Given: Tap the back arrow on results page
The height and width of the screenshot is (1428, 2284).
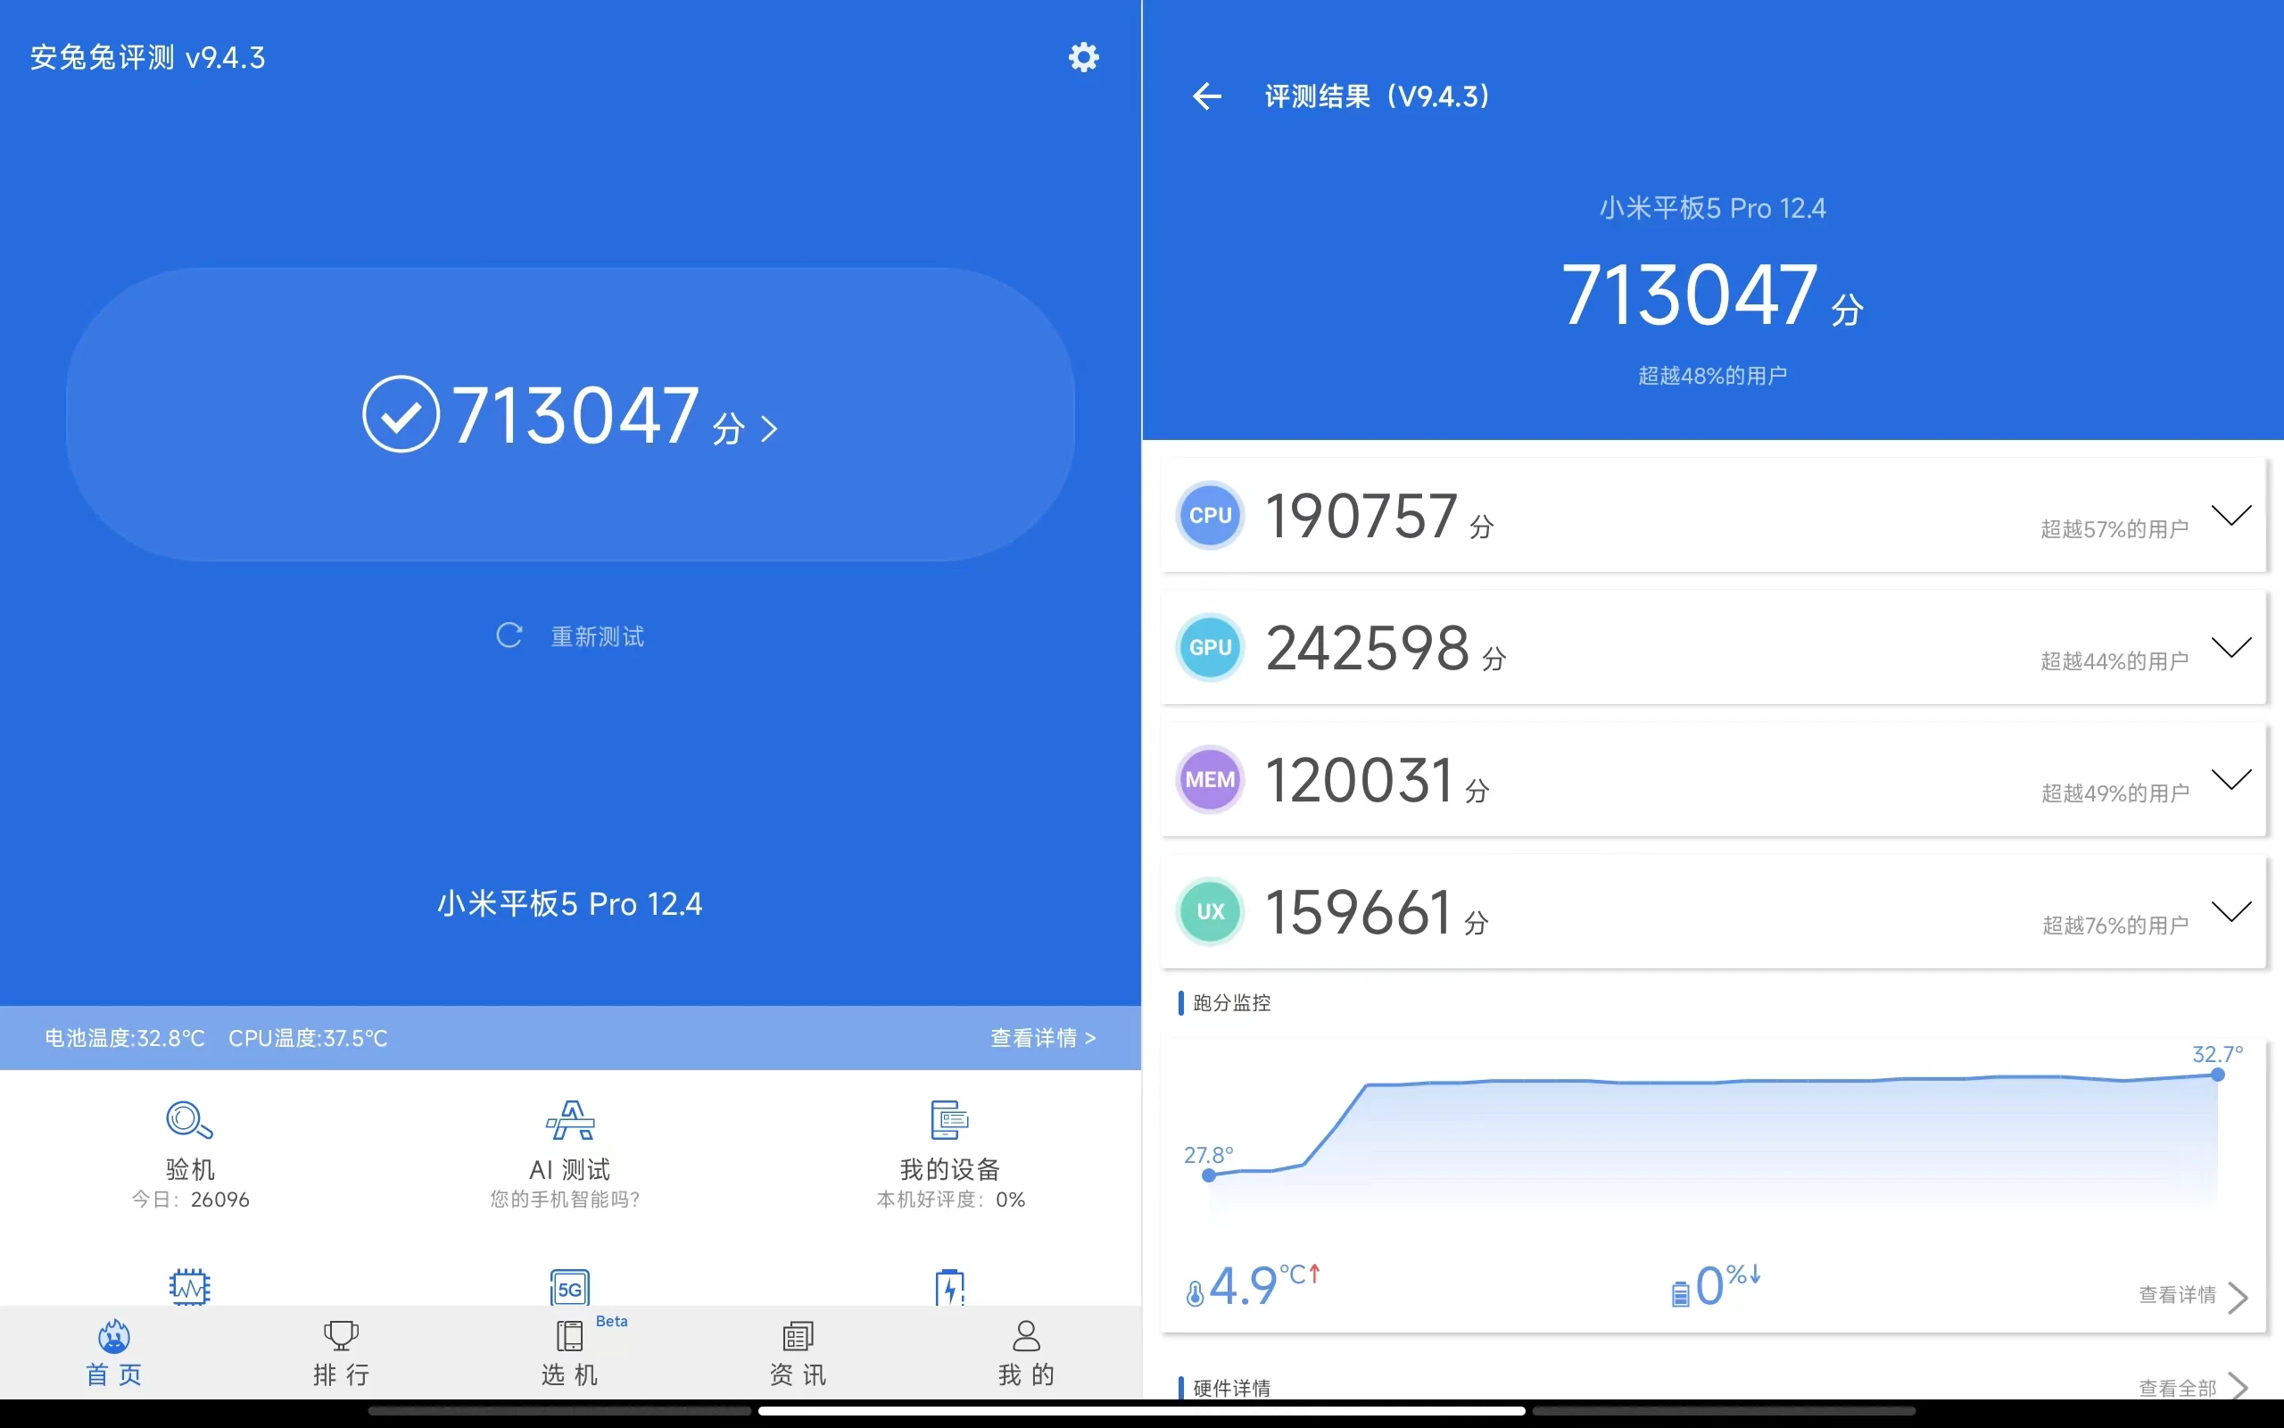Looking at the screenshot, I should point(1206,96).
